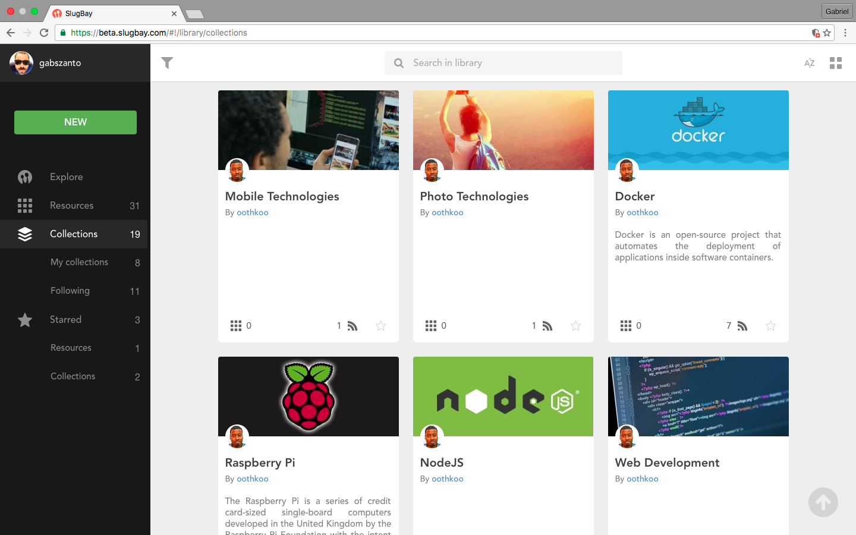
Task: Open starred Collections sub-item, count 2
Action: [x=74, y=376]
